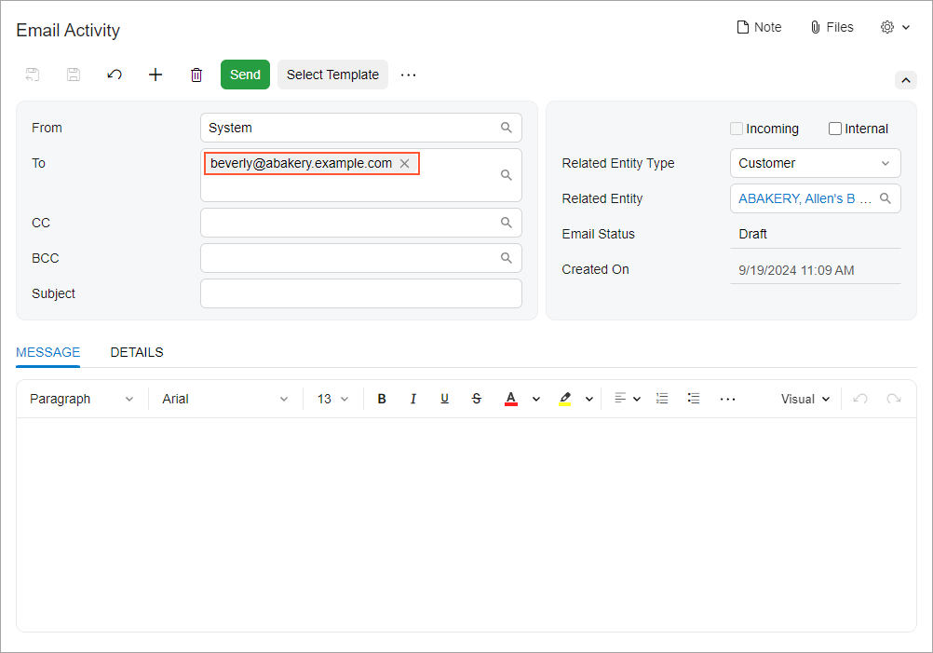
Task: Click the Save and Close icon
Action: click(x=33, y=75)
